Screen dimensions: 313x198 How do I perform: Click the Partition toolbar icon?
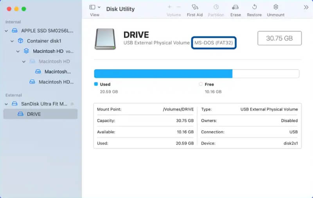[216, 7]
